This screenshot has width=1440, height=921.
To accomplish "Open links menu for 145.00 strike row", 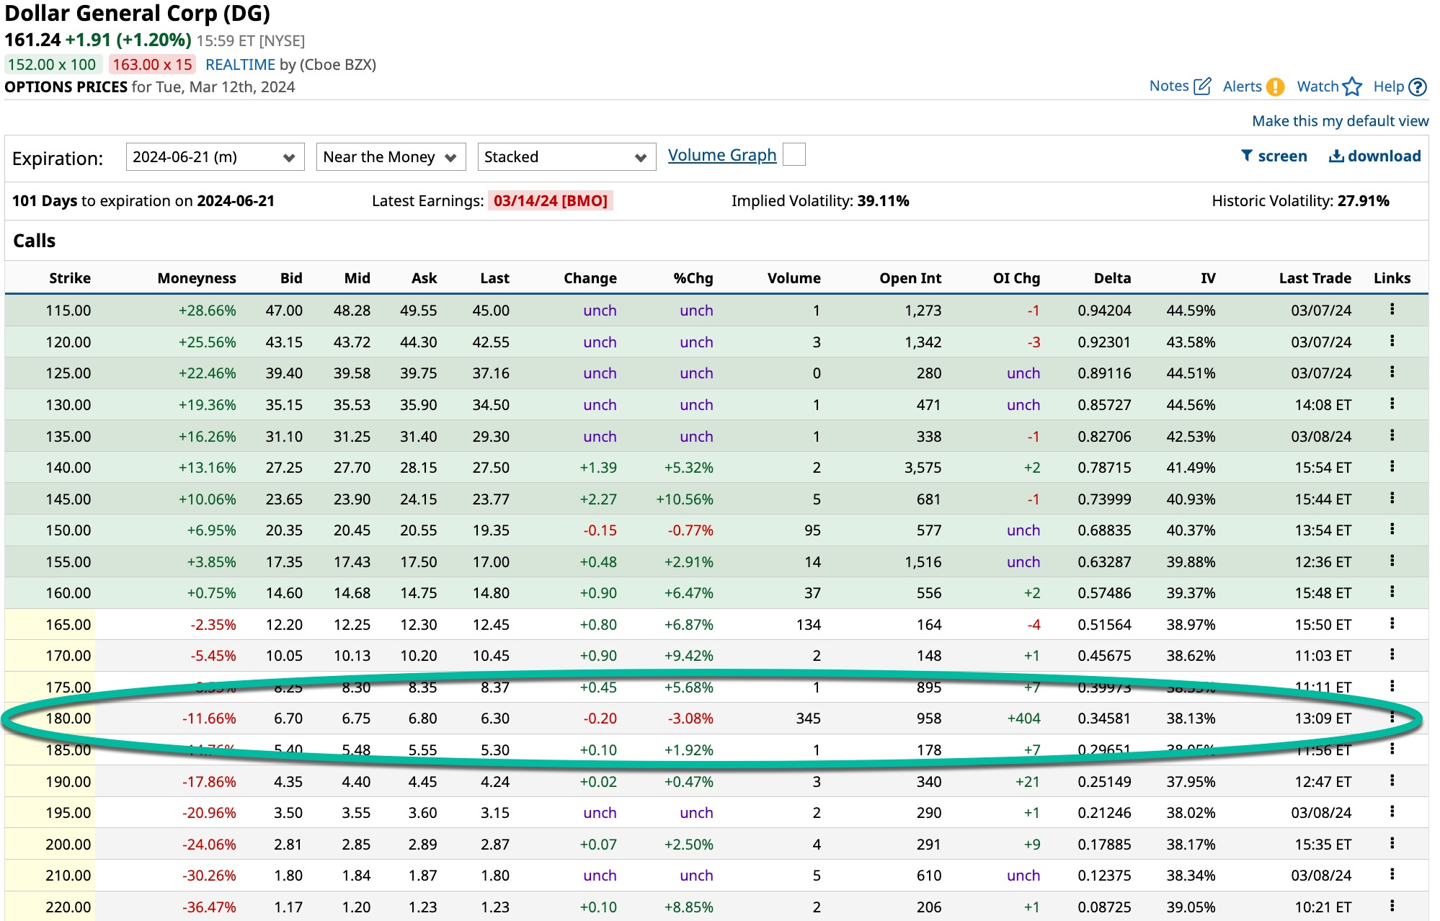I will pyautogui.click(x=1392, y=498).
